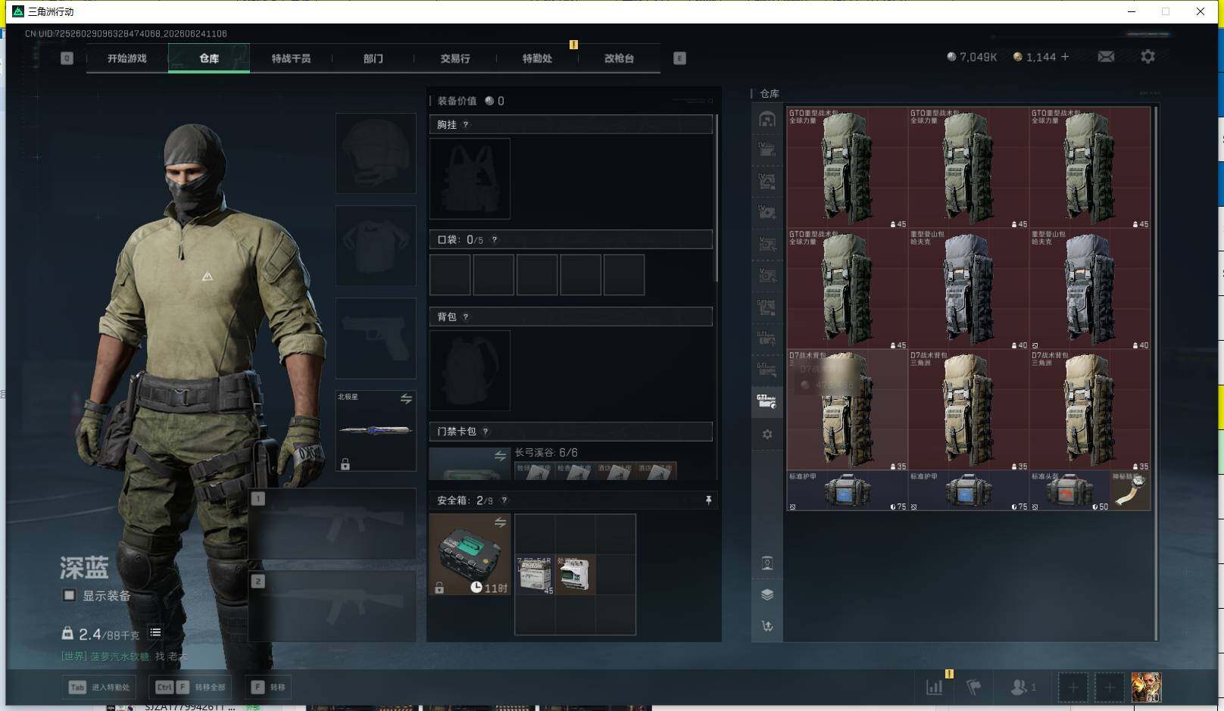Click the help icon next to 背包
Screen dimensions: 1224x711
pyautogui.click(x=466, y=317)
